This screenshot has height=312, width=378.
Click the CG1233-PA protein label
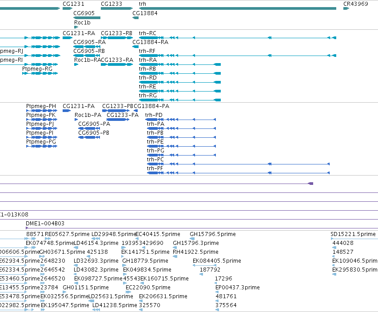coord(123,115)
